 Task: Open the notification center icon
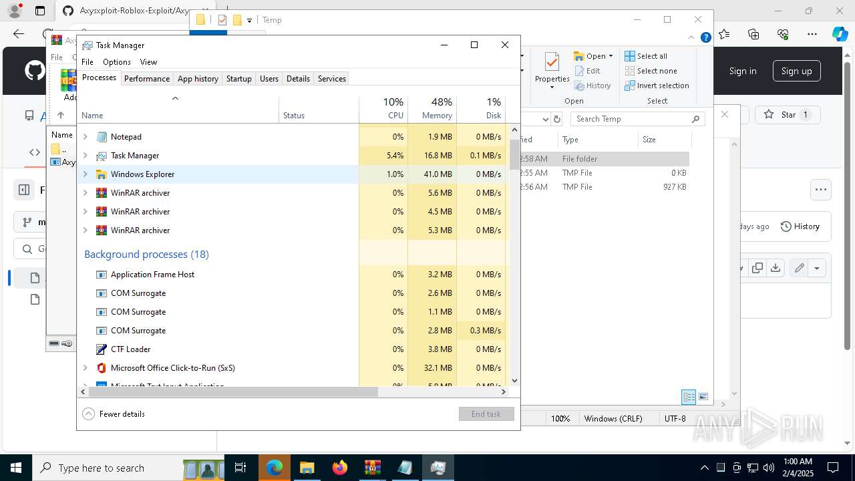[x=833, y=468]
